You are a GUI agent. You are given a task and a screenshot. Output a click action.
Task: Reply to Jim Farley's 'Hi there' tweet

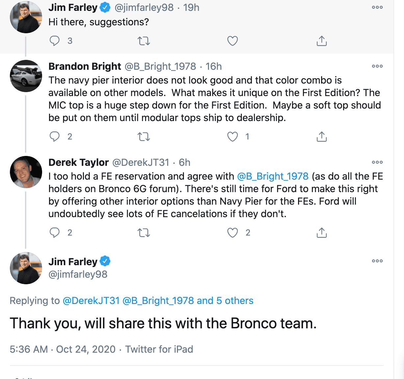[55, 41]
